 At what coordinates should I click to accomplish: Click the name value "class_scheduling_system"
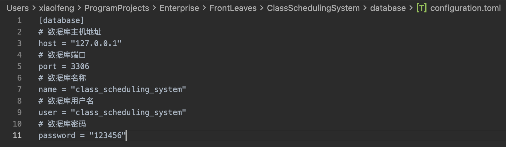(128, 89)
